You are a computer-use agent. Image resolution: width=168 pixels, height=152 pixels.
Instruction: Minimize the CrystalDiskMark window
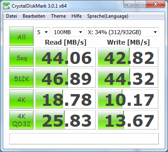(130, 4)
